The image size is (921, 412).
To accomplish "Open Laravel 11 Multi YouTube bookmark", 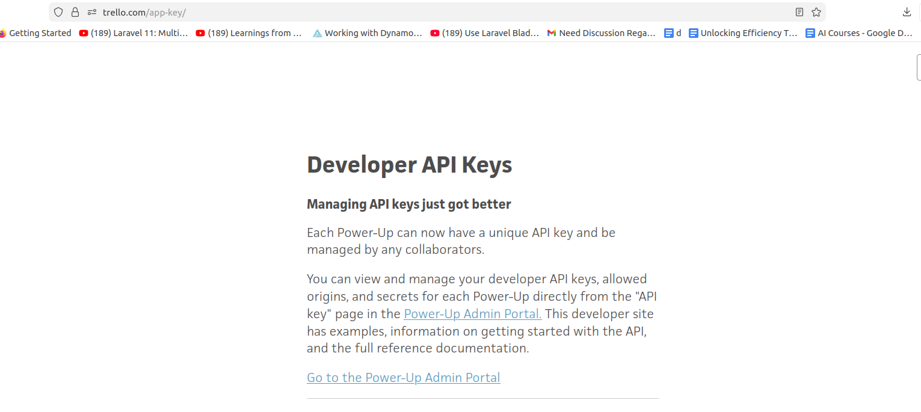I will click(x=134, y=33).
